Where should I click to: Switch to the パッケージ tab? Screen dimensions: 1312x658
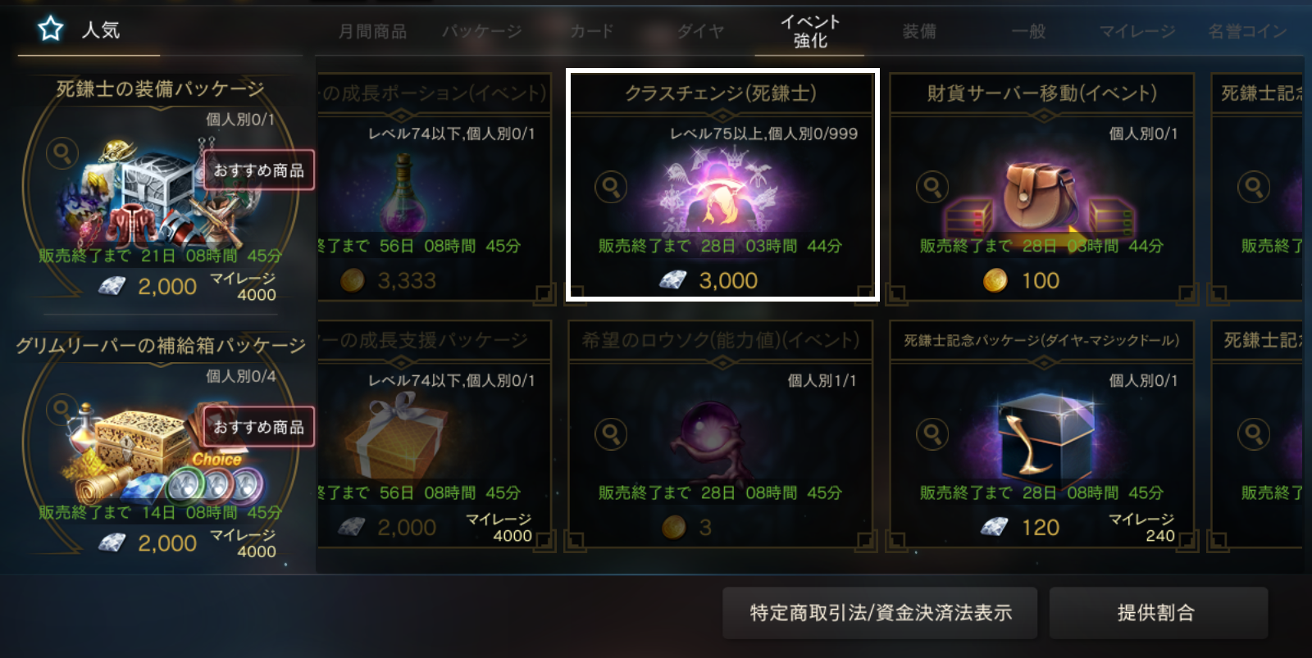click(482, 31)
